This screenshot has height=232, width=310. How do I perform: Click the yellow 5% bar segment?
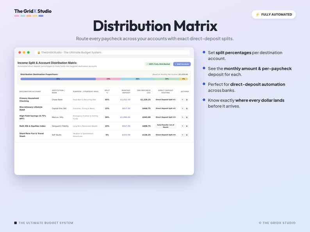point(184,79)
